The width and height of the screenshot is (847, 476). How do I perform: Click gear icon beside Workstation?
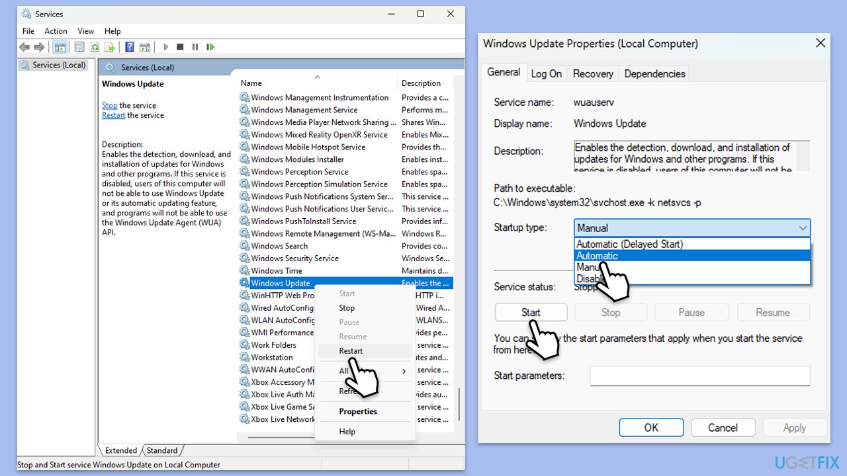point(245,358)
